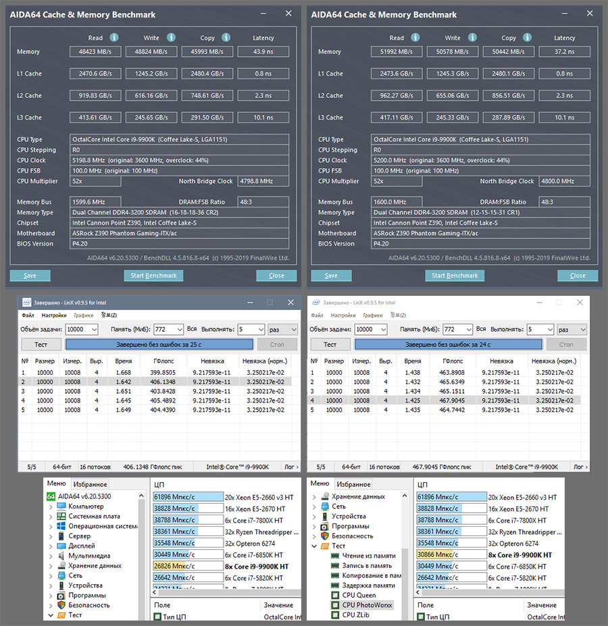The width and height of the screenshot is (608, 626).
Task: Select Сеть icon in left tree
Action: [61, 575]
